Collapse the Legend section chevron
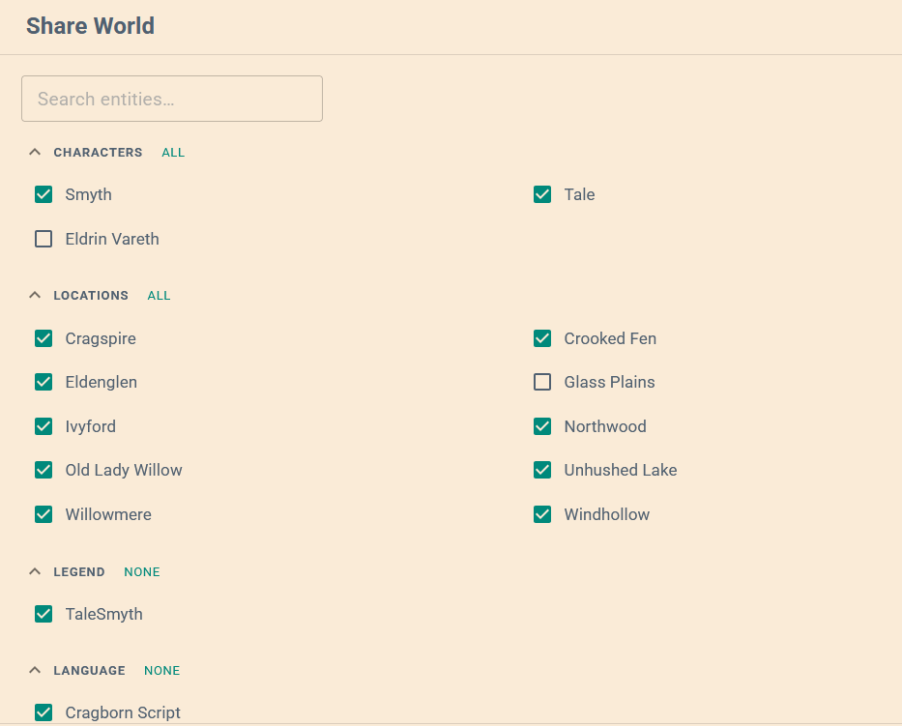Screen dimensions: 902x726 (35, 571)
